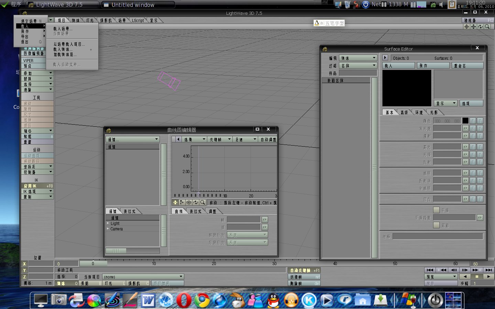Open 当前项目 (none) dropdown

[x=143, y=277]
